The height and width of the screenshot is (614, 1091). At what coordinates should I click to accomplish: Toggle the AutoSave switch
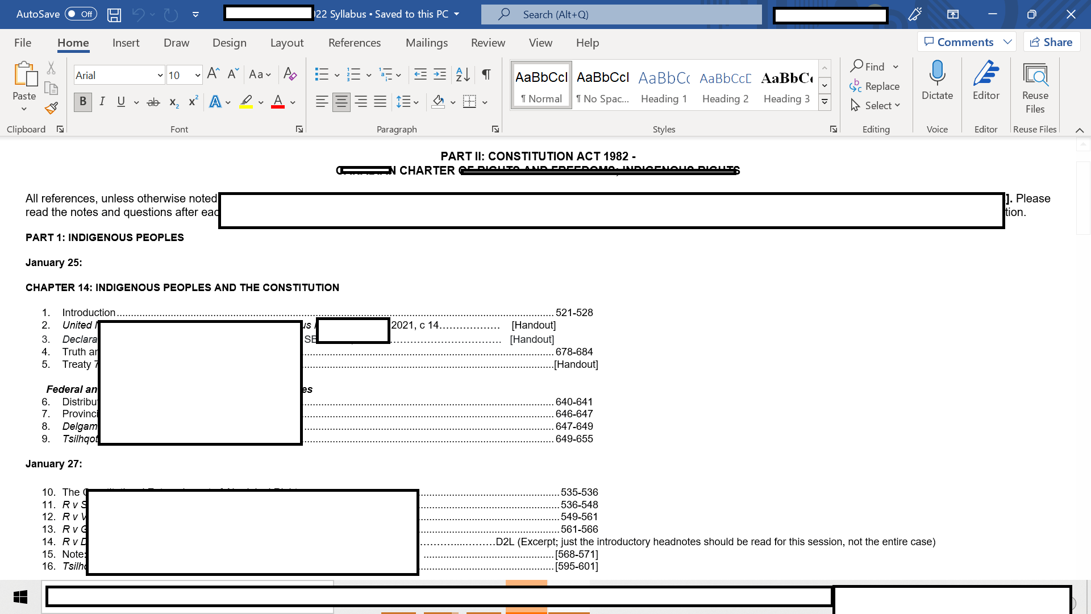(81, 14)
